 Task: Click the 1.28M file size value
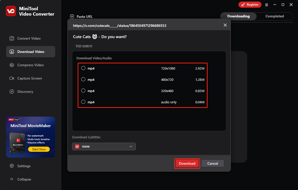click(x=200, y=80)
